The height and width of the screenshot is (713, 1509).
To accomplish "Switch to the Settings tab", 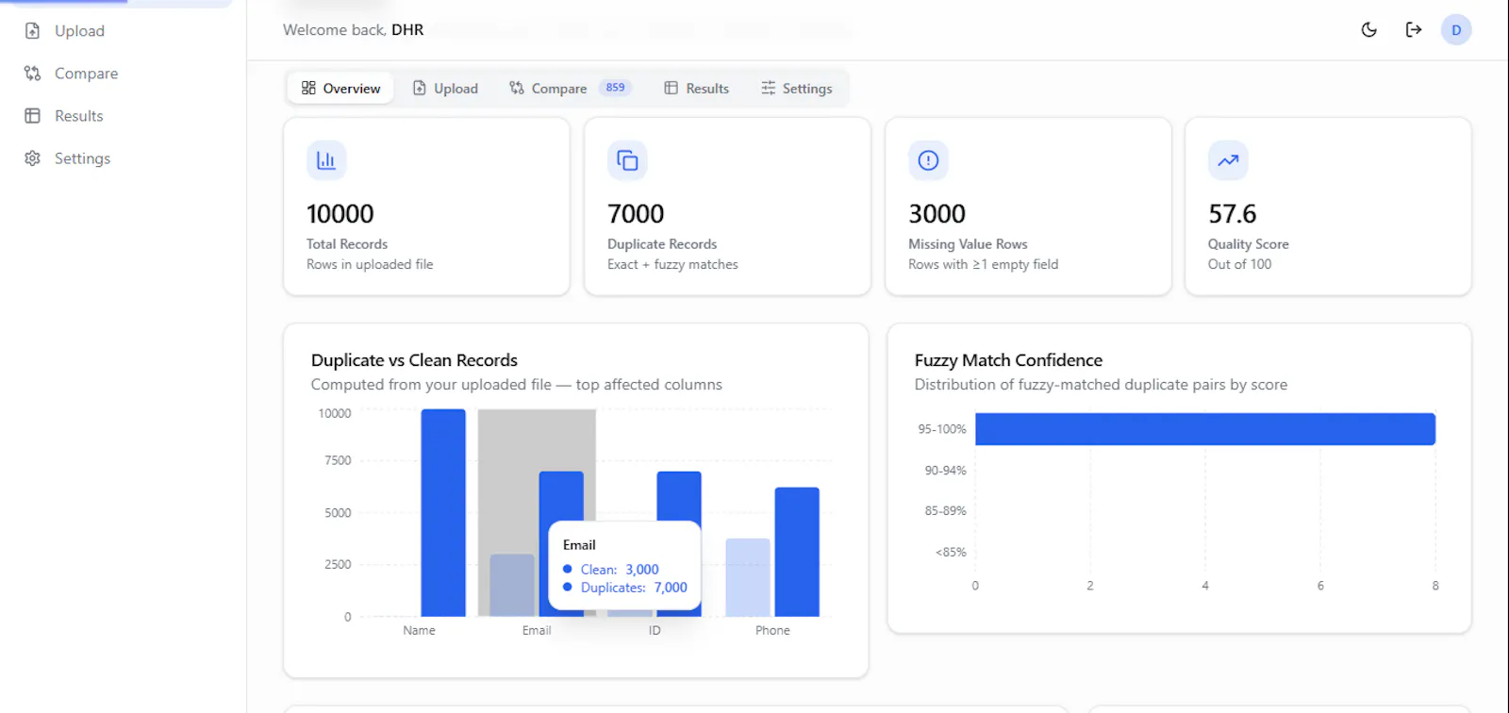I will 797,89.
